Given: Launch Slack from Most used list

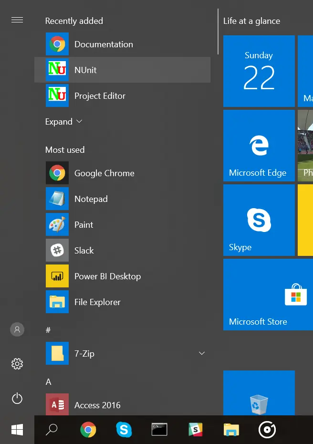Looking at the screenshot, I should click(x=84, y=250).
